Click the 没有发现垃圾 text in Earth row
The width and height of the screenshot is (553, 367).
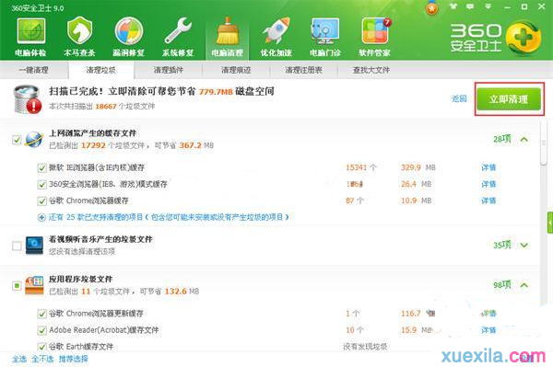[x=365, y=347]
